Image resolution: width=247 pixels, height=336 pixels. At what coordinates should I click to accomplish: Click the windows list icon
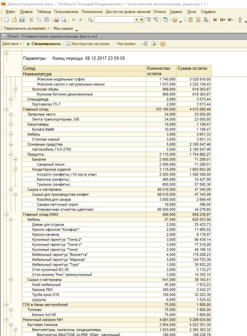pos(165,20)
